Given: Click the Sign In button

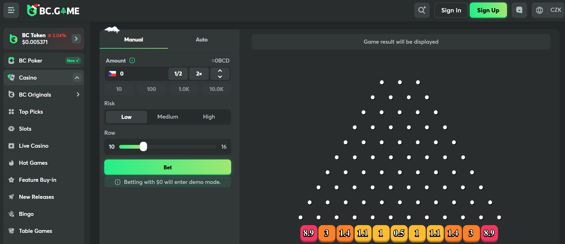Looking at the screenshot, I should click(451, 10).
